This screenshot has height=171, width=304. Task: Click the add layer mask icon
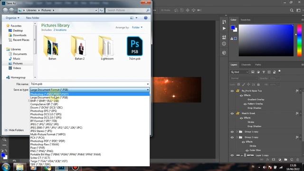click(x=274, y=160)
